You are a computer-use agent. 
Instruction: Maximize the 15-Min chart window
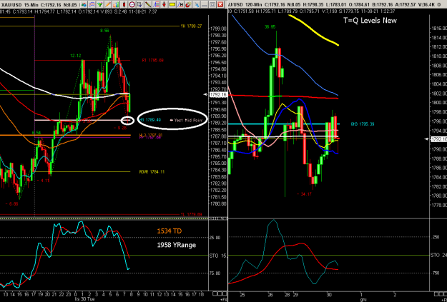(212, 4)
